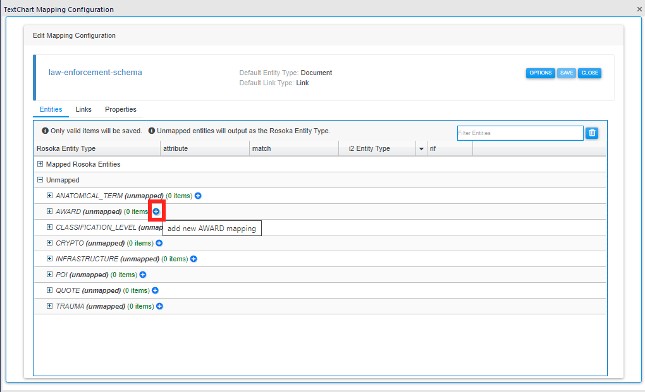Screen dimensions: 645x392
Task: Expand the CLASSIFICATION_LEVEL tree node
Action: 49,227
